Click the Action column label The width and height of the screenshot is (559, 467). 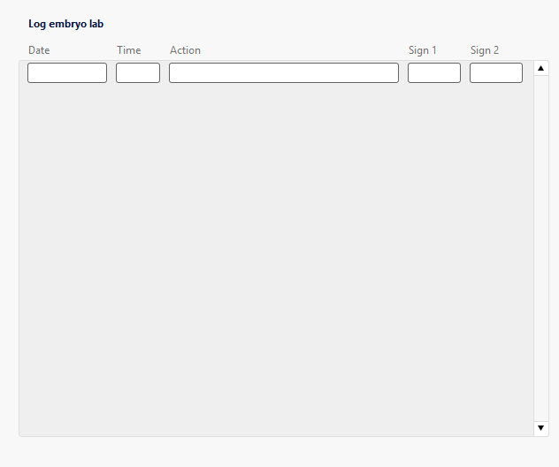click(185, 50)
